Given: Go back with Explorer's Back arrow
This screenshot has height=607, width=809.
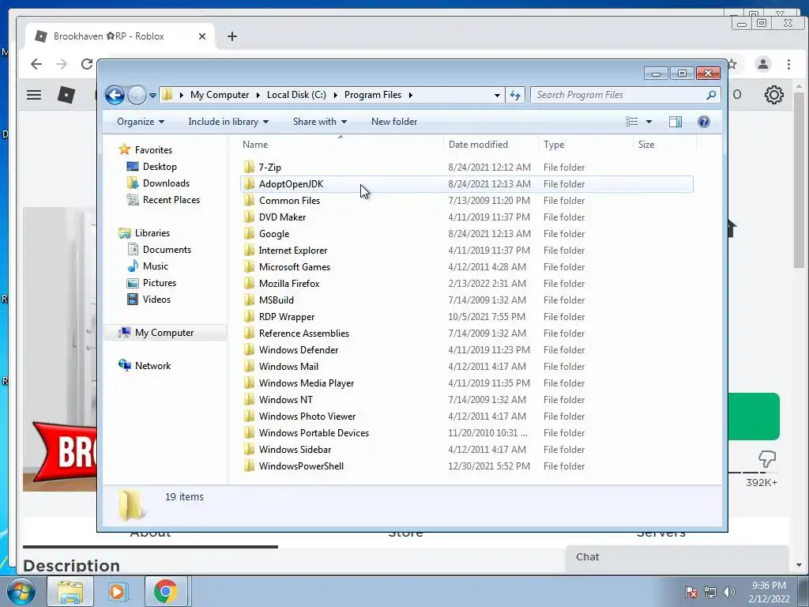Looking at the screenshot, I should (115, 95).
